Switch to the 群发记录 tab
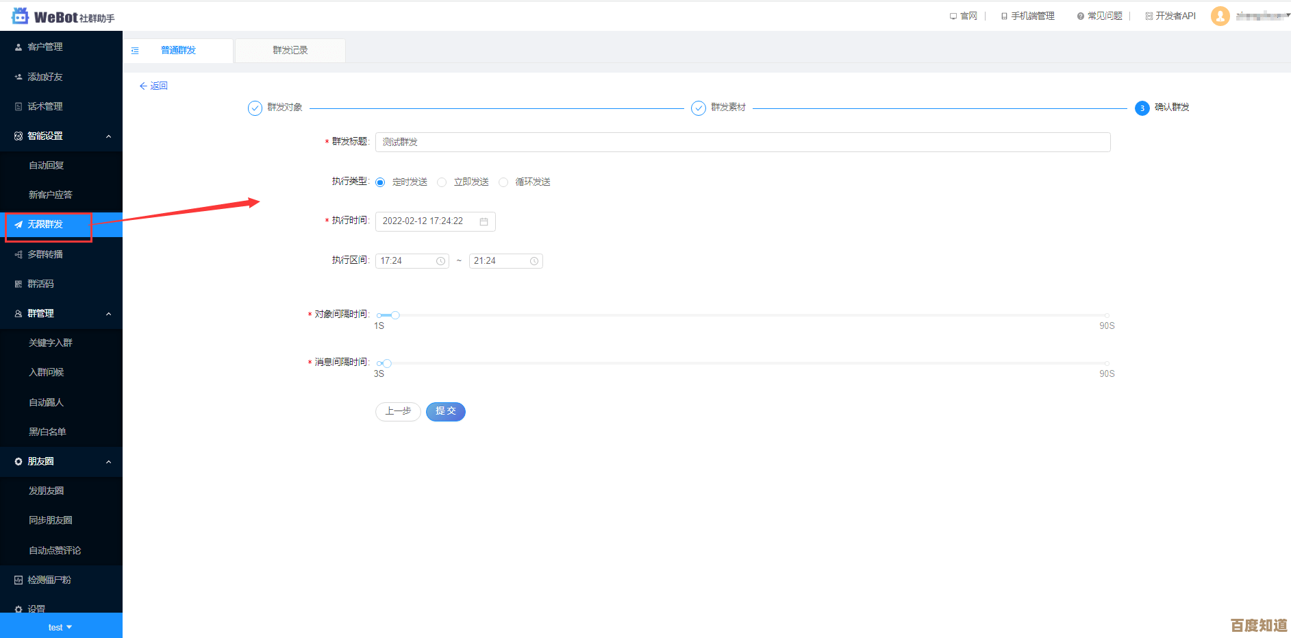Viewport: 1291px width, 638px height. coord(290,51)
